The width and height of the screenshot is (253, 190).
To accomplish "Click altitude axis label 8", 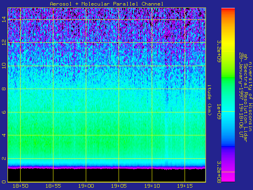I will pyautogui.click(x=4, y=89).
